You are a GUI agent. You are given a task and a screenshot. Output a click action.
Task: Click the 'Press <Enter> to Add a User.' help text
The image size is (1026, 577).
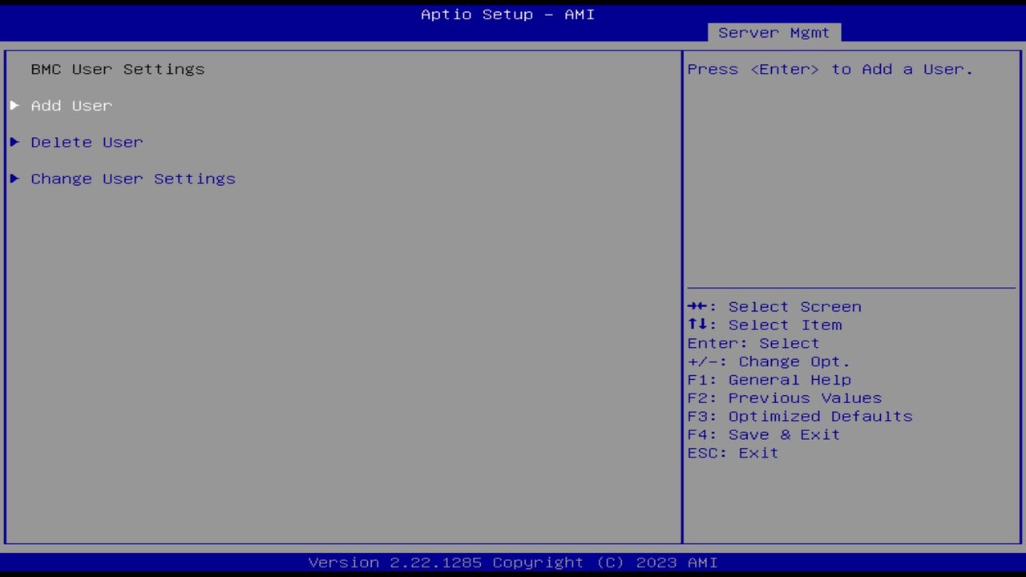(830, 70)
